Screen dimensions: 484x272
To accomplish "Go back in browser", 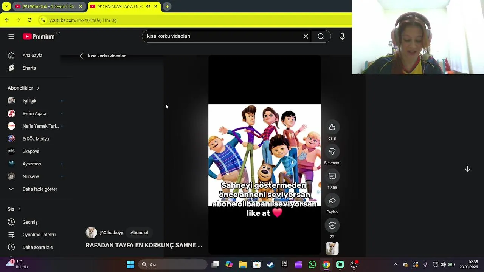I will 7,20.
